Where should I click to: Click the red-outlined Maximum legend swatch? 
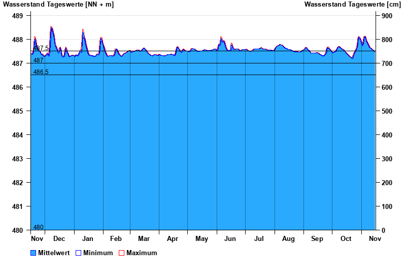coord(121,253)
